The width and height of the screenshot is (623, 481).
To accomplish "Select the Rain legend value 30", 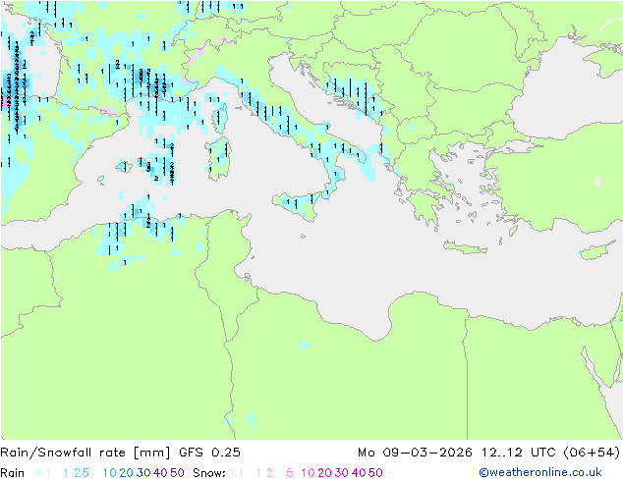I will click(x=143, y=473).
